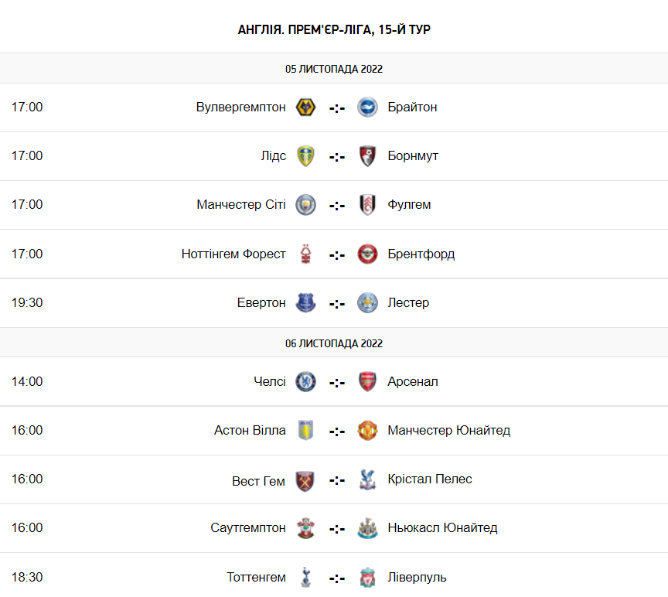This screenshot has width=668, height=597.
Task: Click the Liverpool club crest
Action: [367, 577]
